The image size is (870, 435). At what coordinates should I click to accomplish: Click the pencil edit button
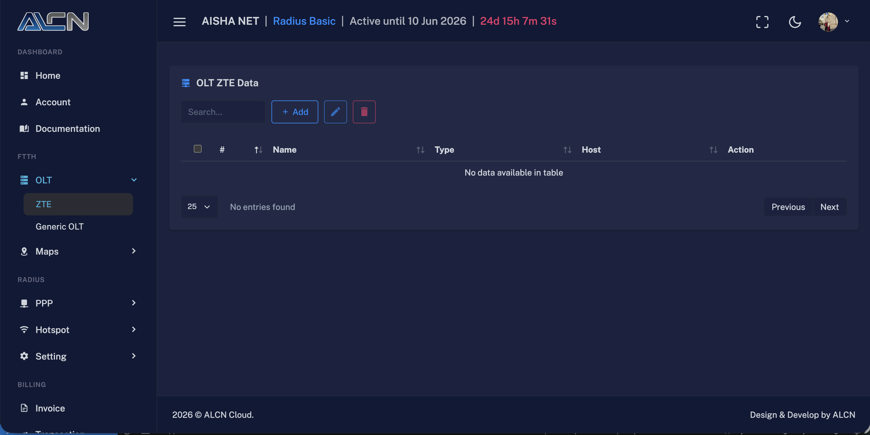(x=335, y=112)
